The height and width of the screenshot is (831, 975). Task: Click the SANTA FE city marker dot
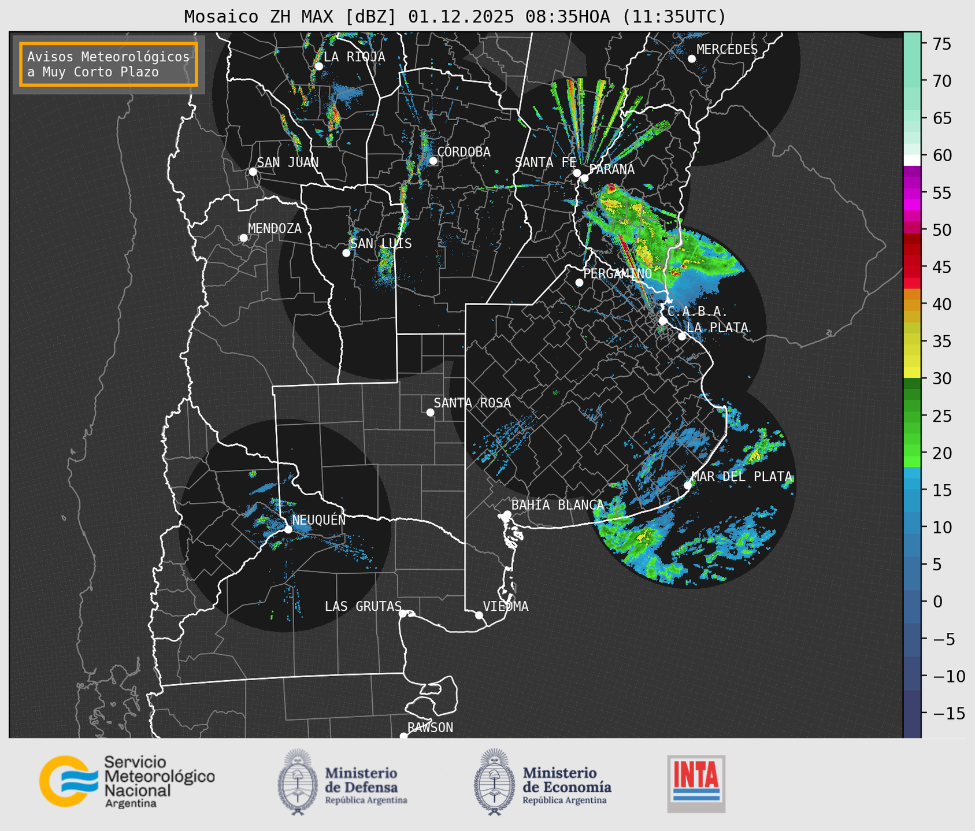coord(577,173)
